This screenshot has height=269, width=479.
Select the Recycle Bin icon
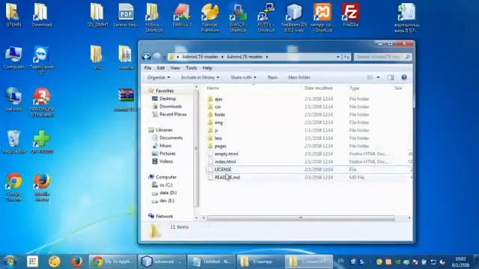(x=13, y=142)
